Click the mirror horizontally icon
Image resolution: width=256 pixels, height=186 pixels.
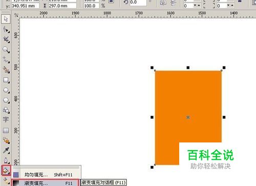point(163,3)
